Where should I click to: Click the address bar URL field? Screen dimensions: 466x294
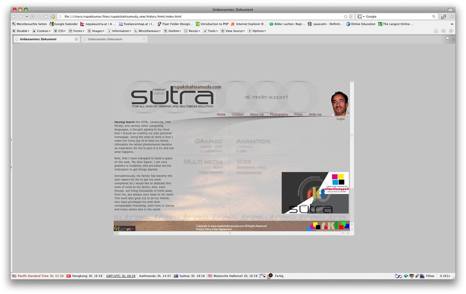(202, 17)
